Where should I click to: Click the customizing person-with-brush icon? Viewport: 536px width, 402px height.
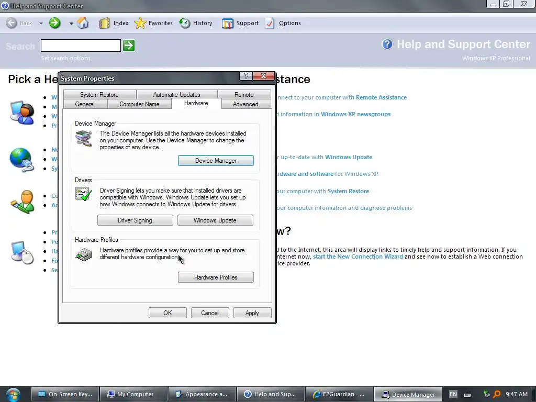[x=23, y=202]
